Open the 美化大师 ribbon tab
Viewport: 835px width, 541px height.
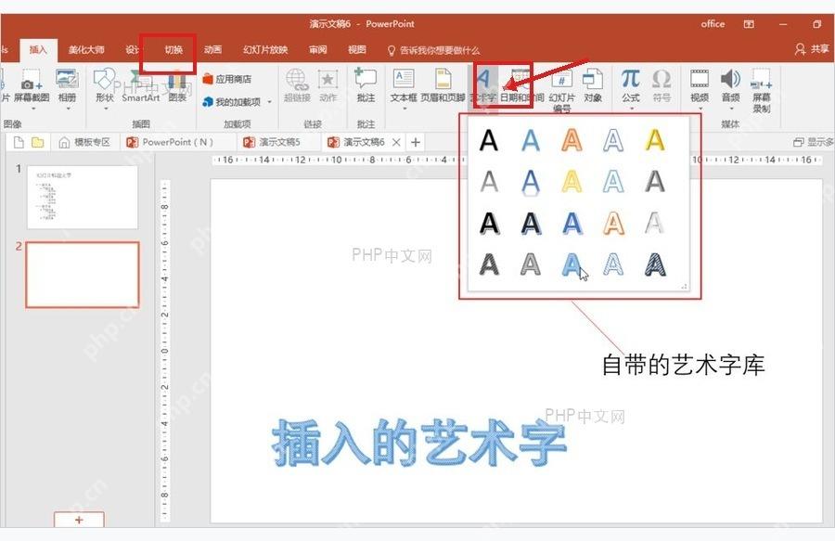click(86, 49)
